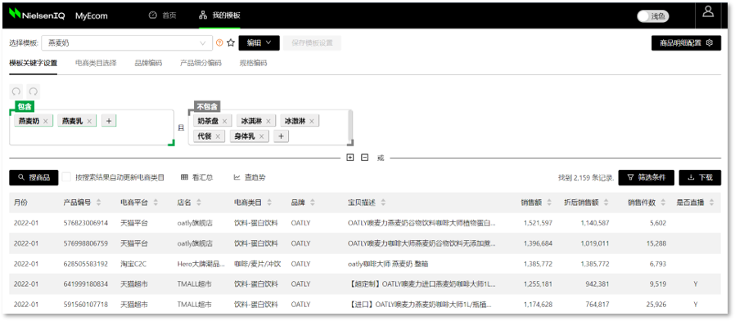Image resolution: width=735 pixels, height=321 pixels.
Task: Sort by 品牌 column
Action: pyautogui.click(x=312, y=203)
